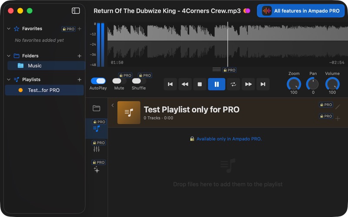Click the Playlists heading label
This screenshot has height=217, width=348.
click(x=31, y=79)
